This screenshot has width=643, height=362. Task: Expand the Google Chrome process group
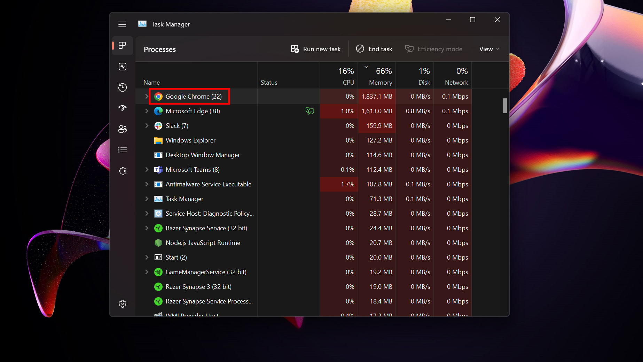[147, 97]
